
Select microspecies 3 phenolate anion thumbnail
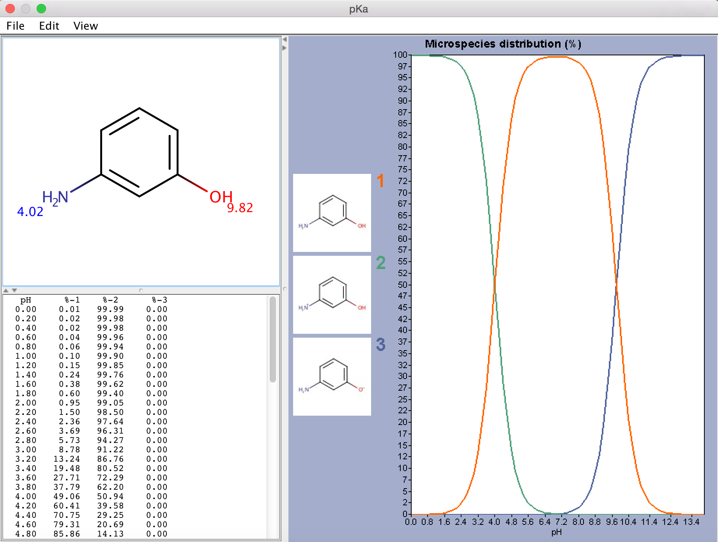[x=332, y=377]
